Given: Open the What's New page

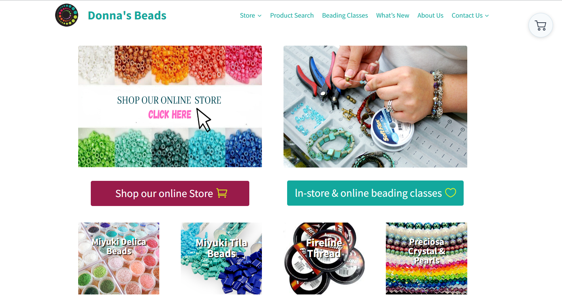Looking at the screenshot, I should pyautogui.click(x=393, y=15).
